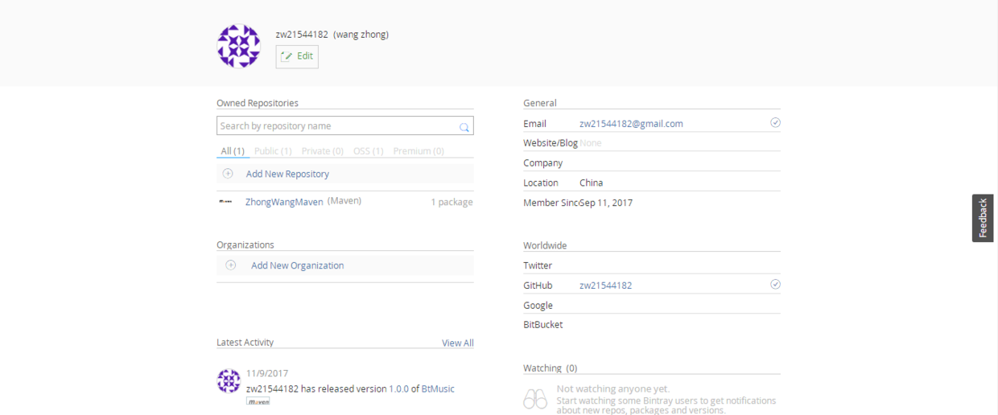
Task: Click the binoculars icon under Watching
Action: coord(535,399)
